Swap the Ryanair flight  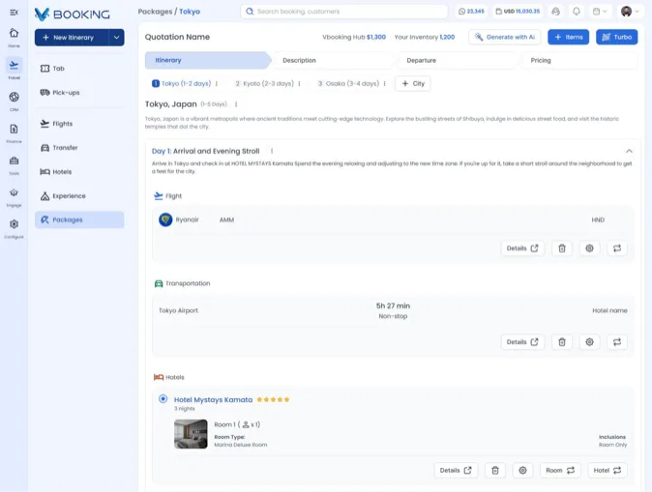coord(617,248)
